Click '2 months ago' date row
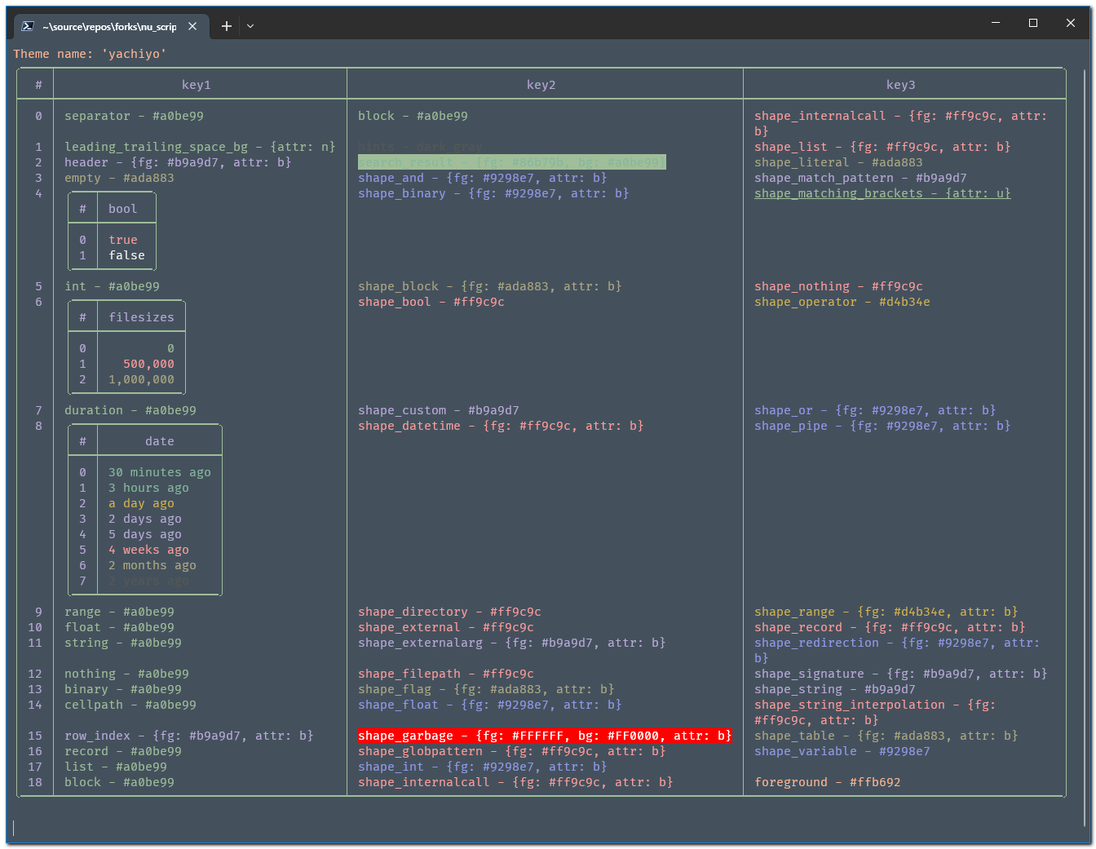This screenshot has height=849, width=1096. [x=152, y=565]
